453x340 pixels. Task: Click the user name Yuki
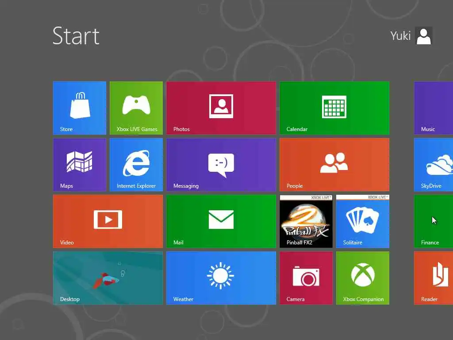click(x=400, y=36)
